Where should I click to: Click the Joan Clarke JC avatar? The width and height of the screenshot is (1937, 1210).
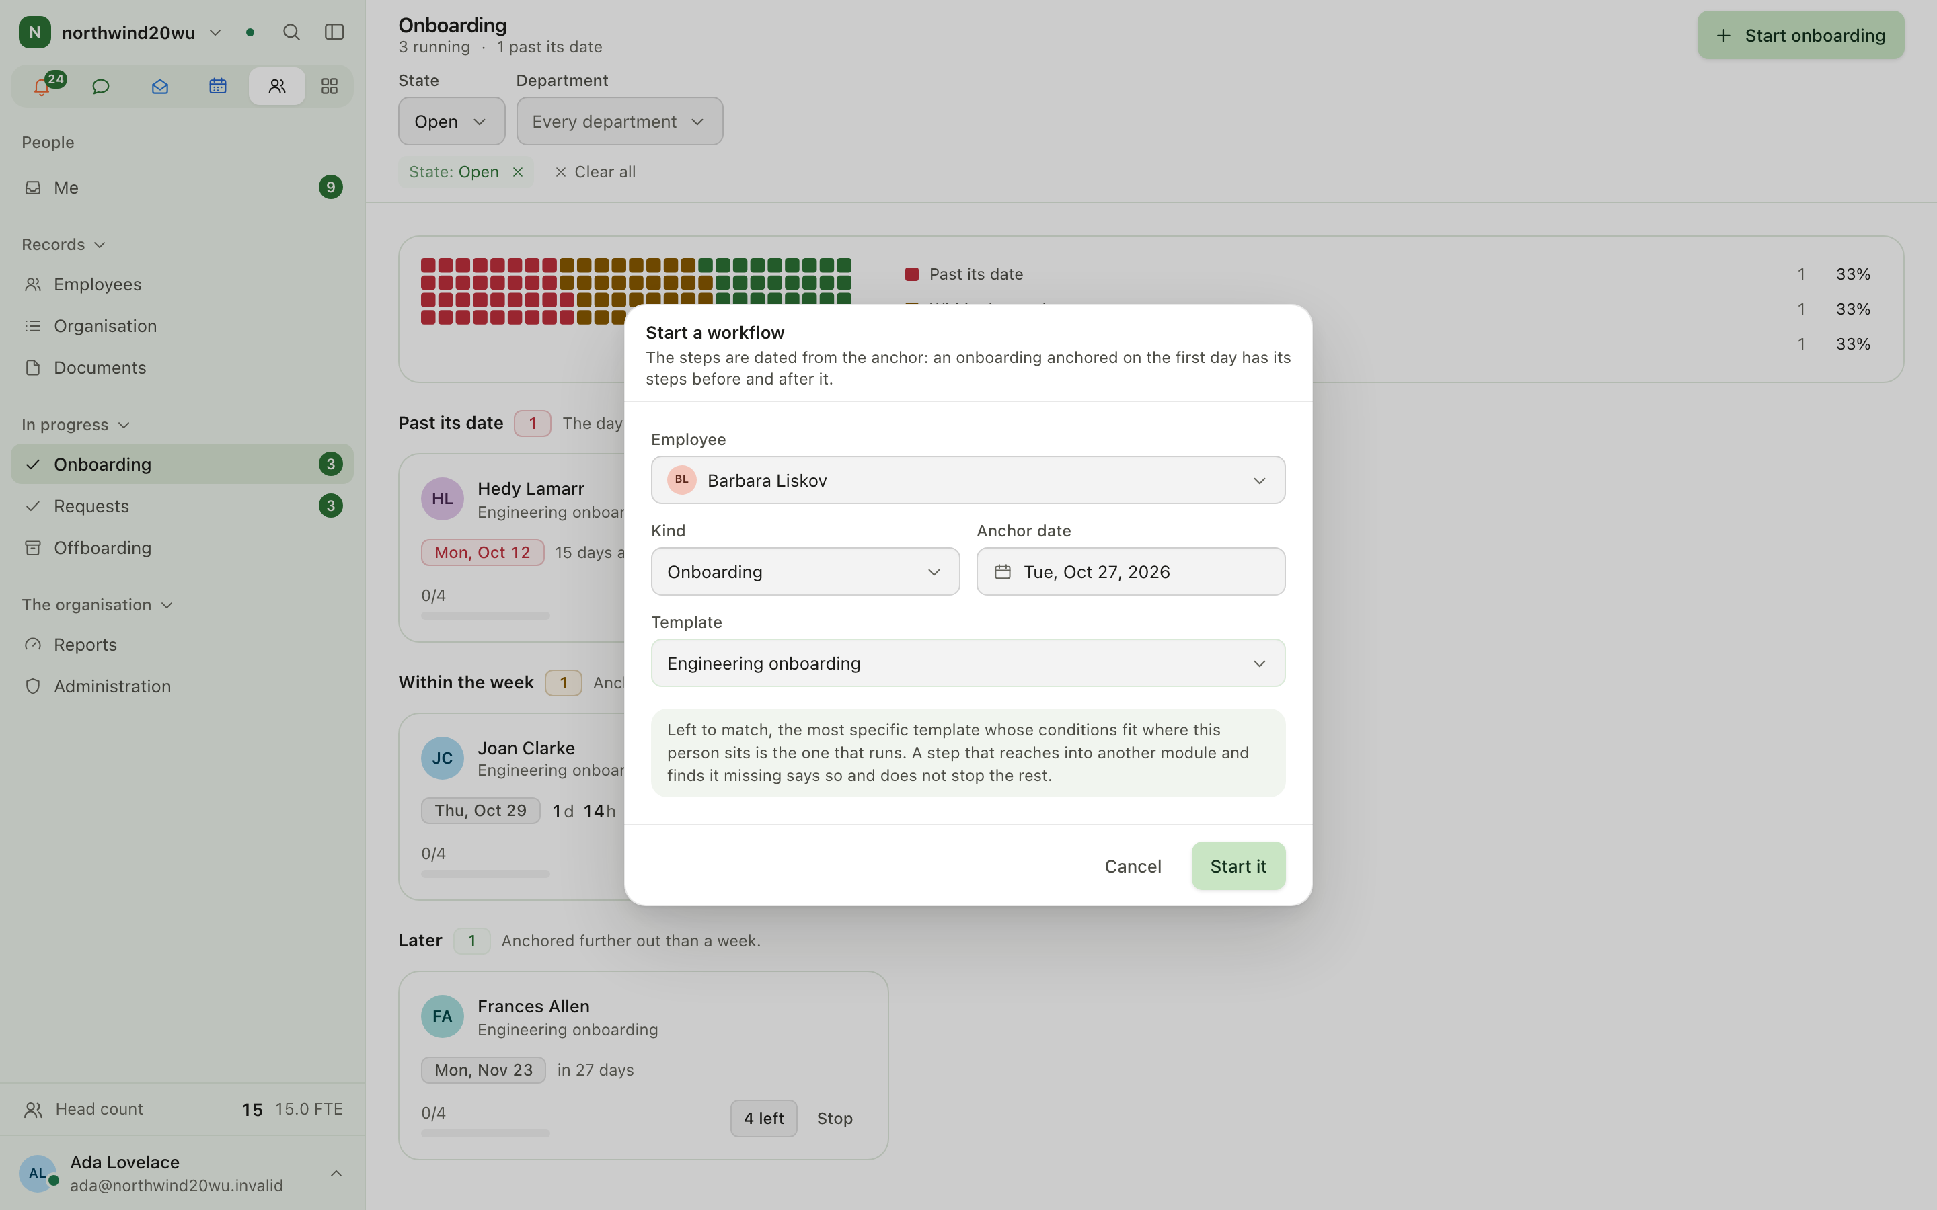coord(442,758)
